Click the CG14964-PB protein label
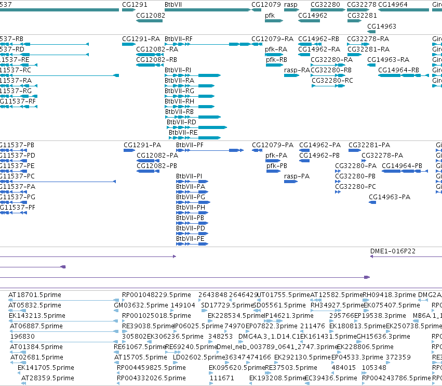 (x=402, y=166)
